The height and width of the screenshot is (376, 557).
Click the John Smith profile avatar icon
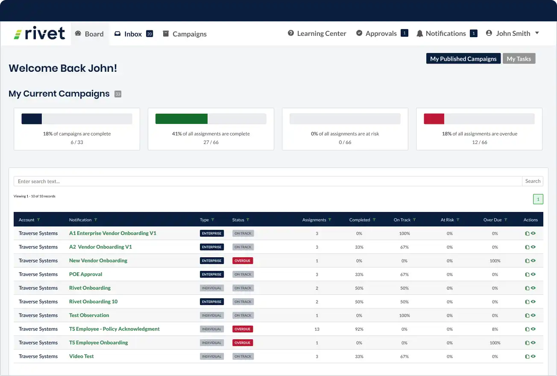[489, 33]
